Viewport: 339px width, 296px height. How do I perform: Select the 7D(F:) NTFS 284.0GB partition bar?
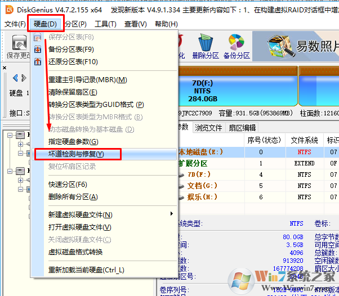coord(237,87)
